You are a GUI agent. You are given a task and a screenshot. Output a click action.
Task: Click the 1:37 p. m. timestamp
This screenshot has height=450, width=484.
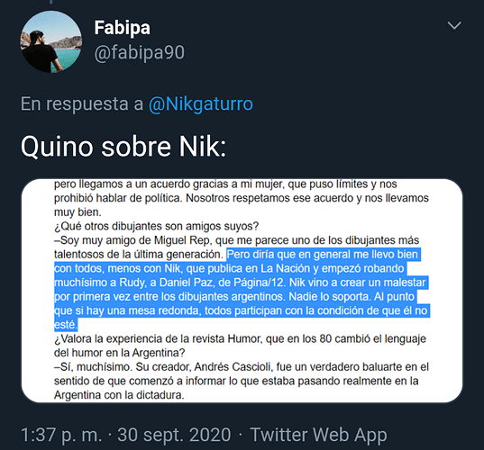click(x=61, y=435)
